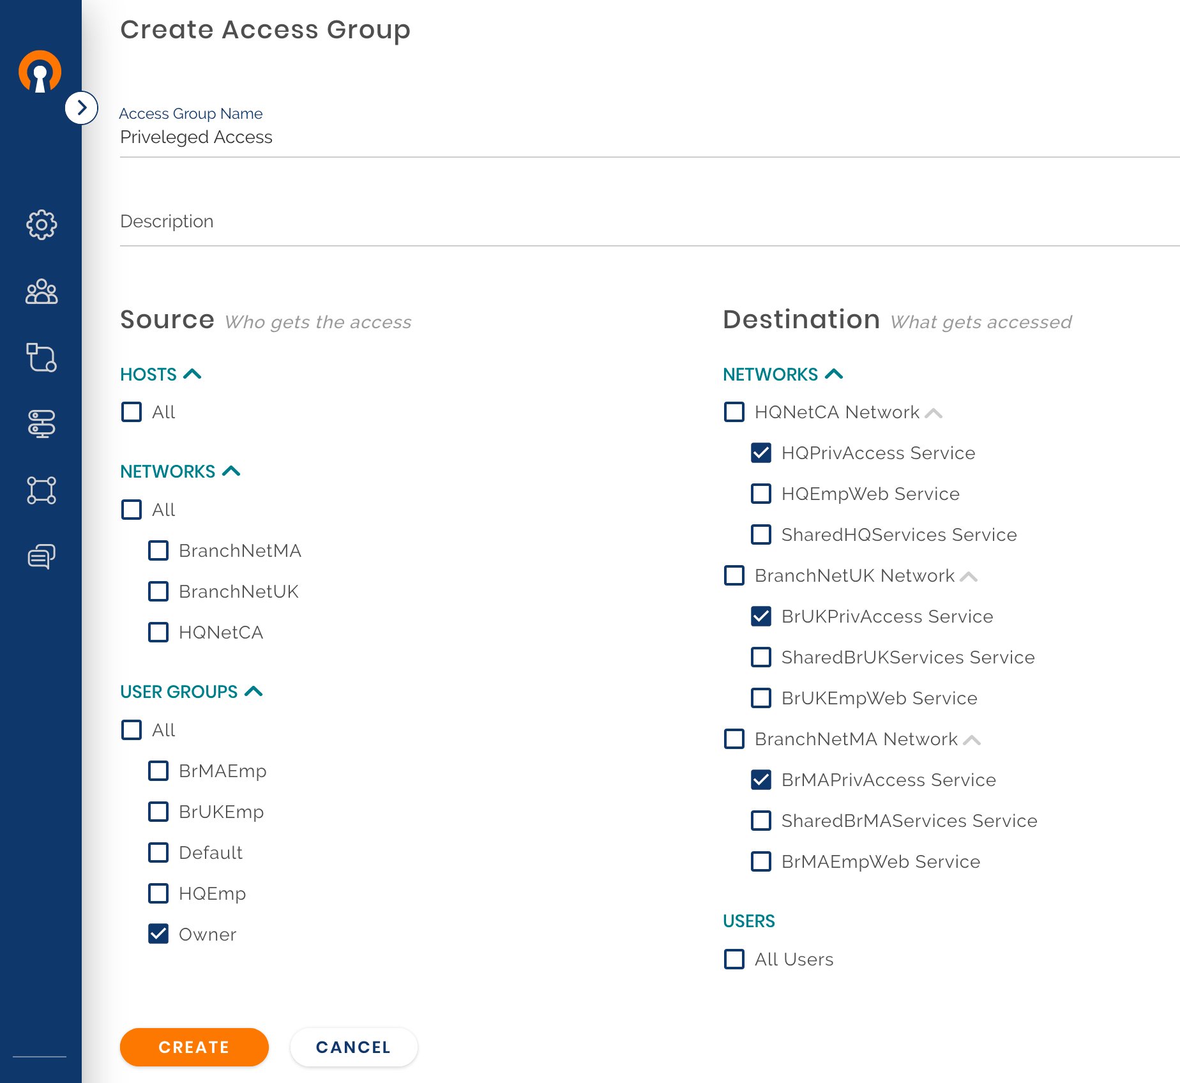Screen dimensions: 1180x1083
Task: Expand the sidebar with arrow button
Action: click(x=81, y=108)
